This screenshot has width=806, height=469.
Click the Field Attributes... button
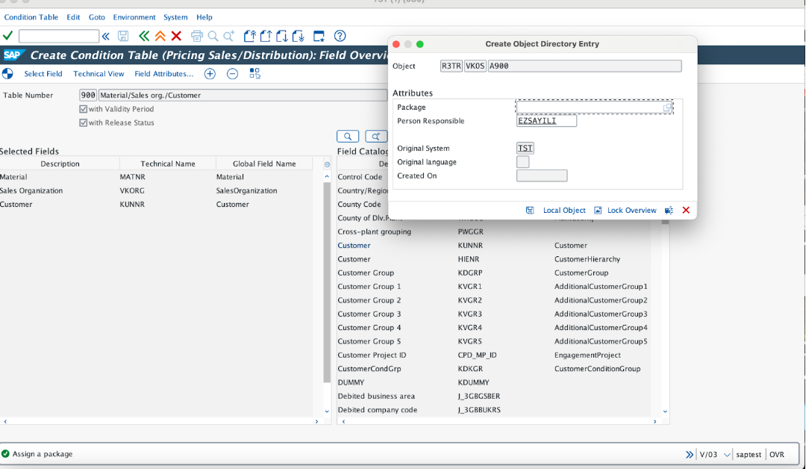pos(164,73)
